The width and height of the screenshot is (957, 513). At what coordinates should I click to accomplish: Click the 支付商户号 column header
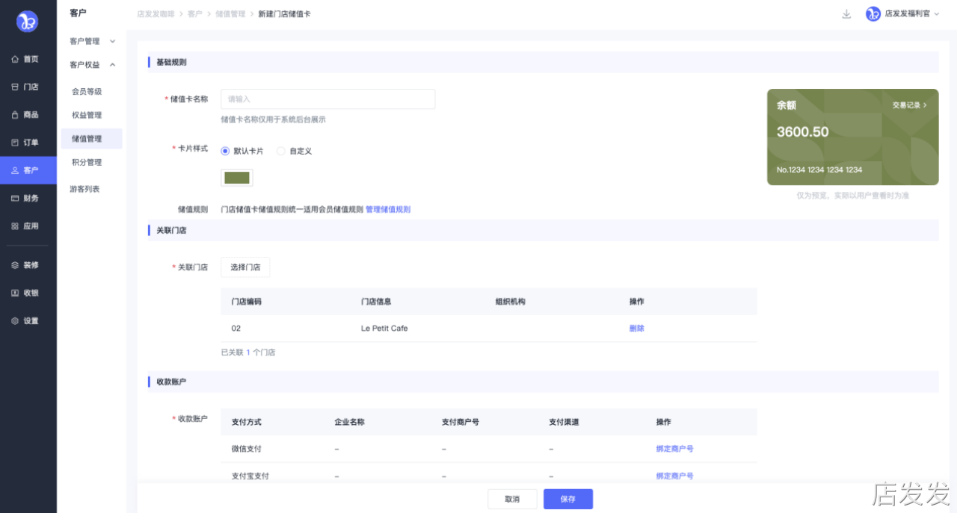[x=461, y=422]
